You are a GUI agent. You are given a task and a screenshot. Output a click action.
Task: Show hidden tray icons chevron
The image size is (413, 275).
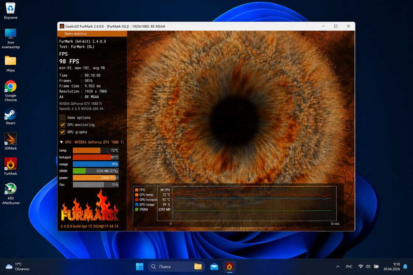point(338,267)
